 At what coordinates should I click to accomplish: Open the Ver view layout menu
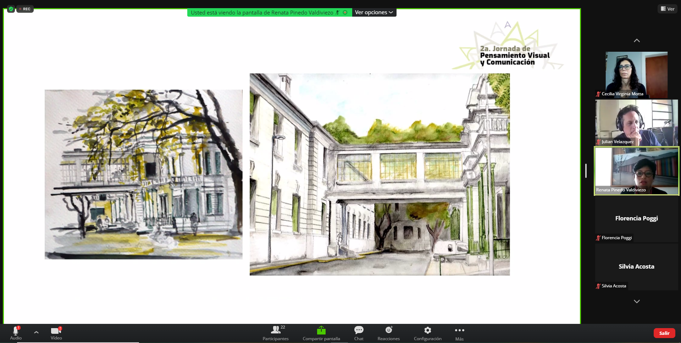click(668, 9)
